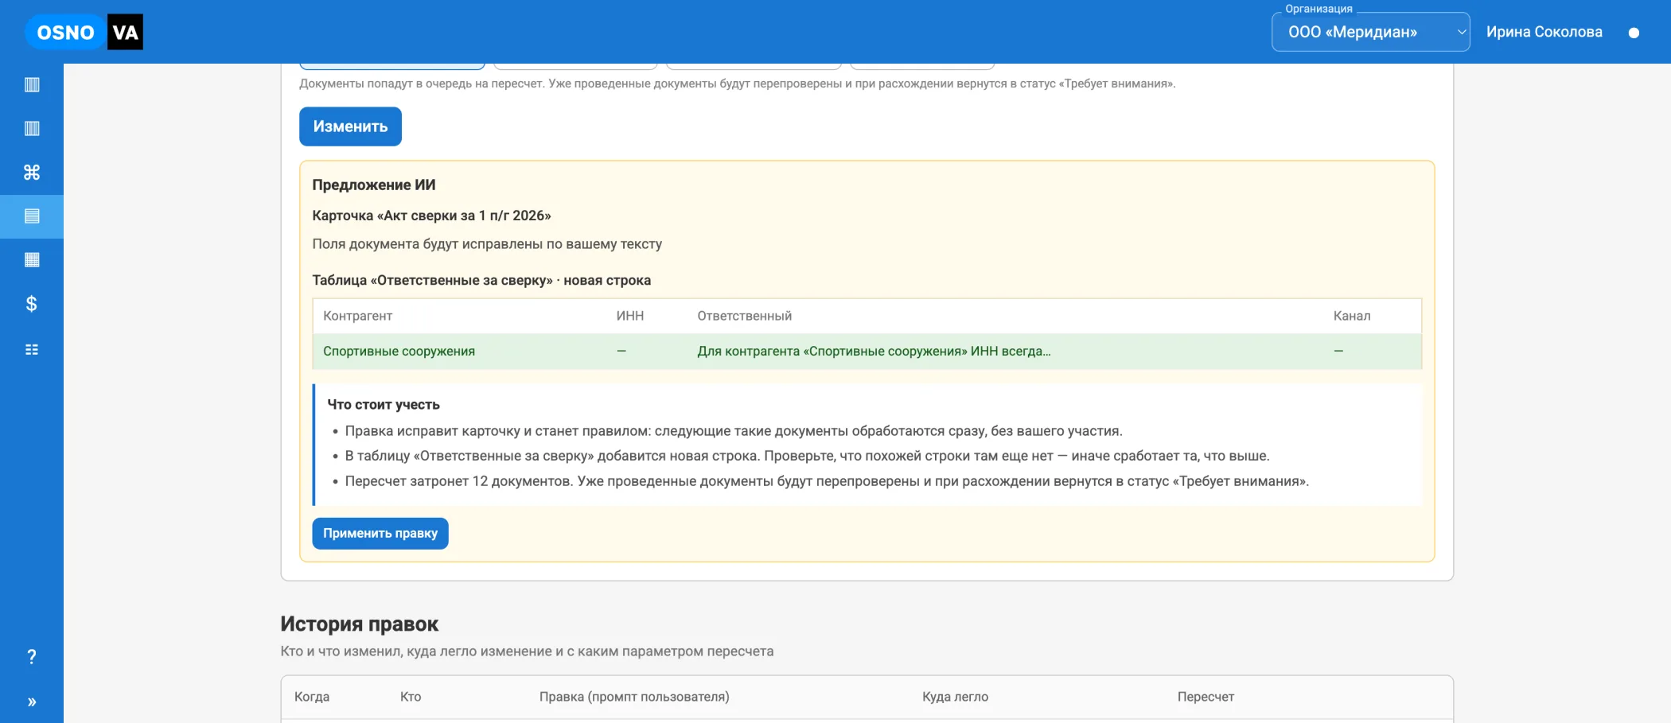Click the «Таблица «Ответственные за сверку» · новая строка» label
The width and height of the screenshot is (1671, 723).
click(481, 280)
